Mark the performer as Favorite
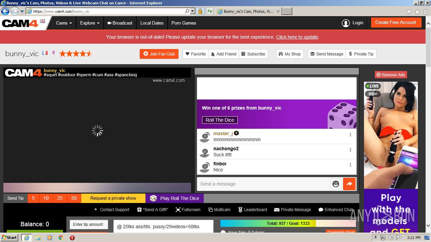The width and height of the screenshot is (431, 242). point(196,54)
